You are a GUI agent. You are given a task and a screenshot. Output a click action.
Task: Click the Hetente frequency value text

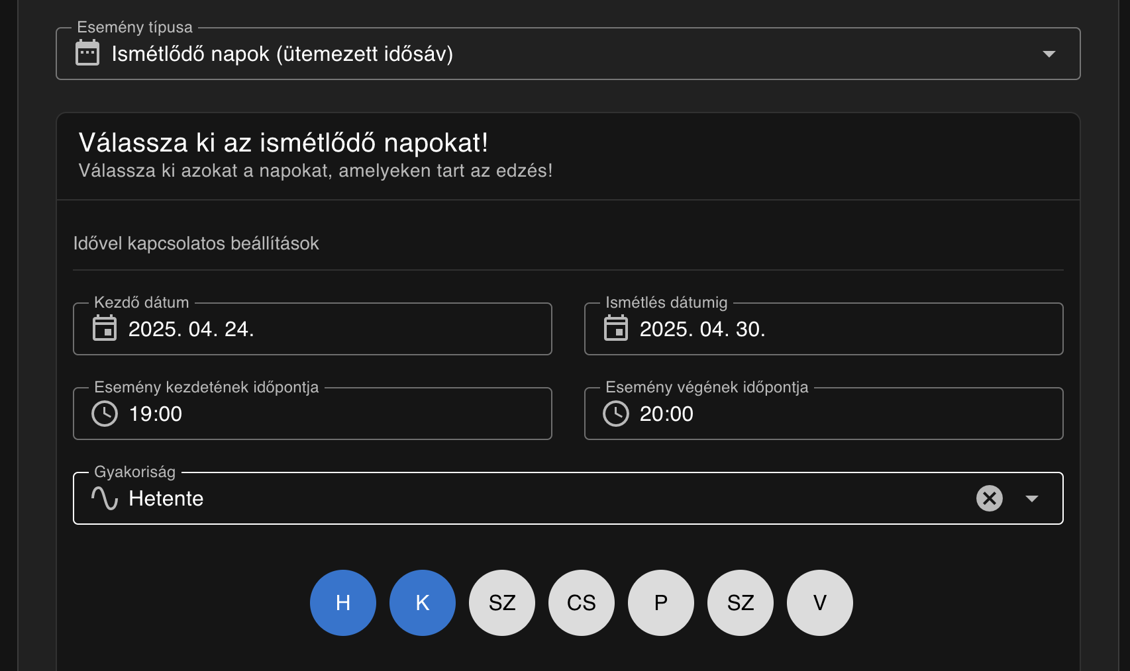point(166,498)
